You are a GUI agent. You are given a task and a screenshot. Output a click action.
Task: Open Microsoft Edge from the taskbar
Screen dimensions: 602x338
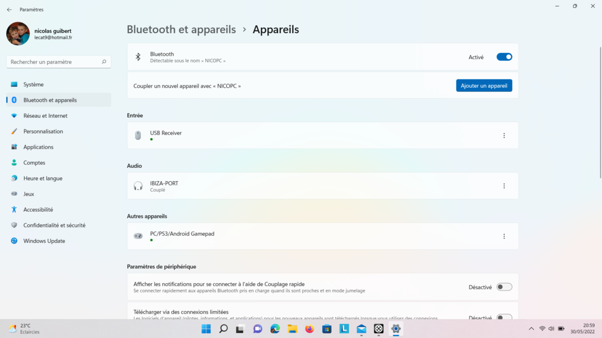pyautogui.click(x=275, y=329)
